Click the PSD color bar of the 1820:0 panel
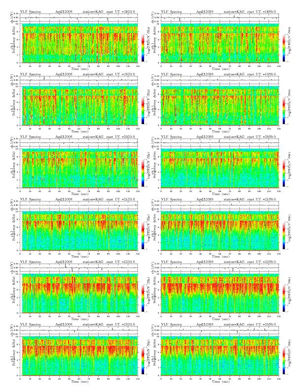The height and width of the screenshot is (390, 302). coord(143,48)
